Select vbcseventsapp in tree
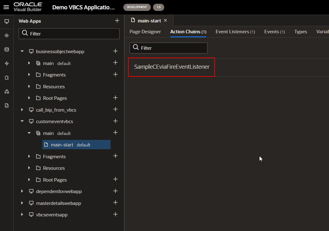Image resolution: width=329 pixels, height=231 pixels. tap(52, 215)
